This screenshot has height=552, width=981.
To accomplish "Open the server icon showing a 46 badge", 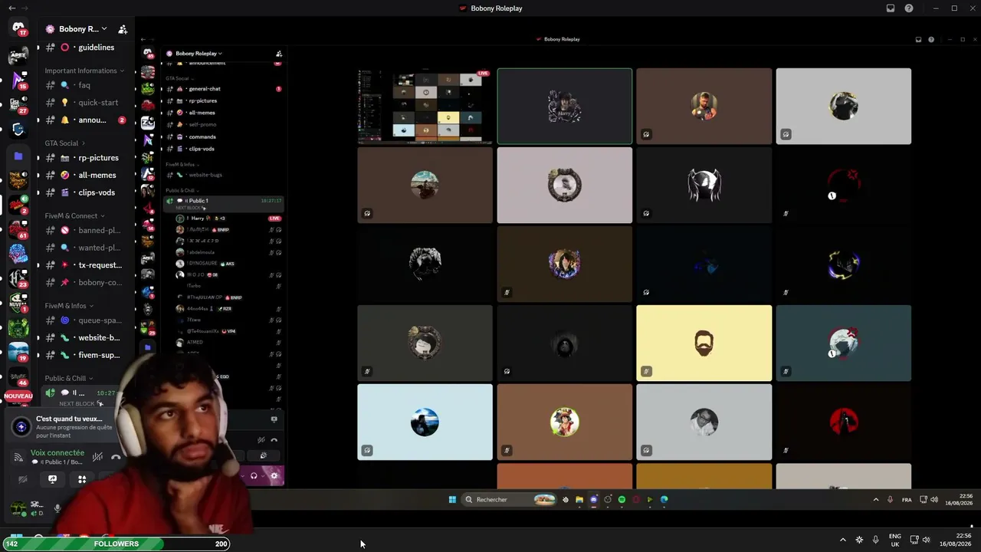I will [x=18, y=377].
